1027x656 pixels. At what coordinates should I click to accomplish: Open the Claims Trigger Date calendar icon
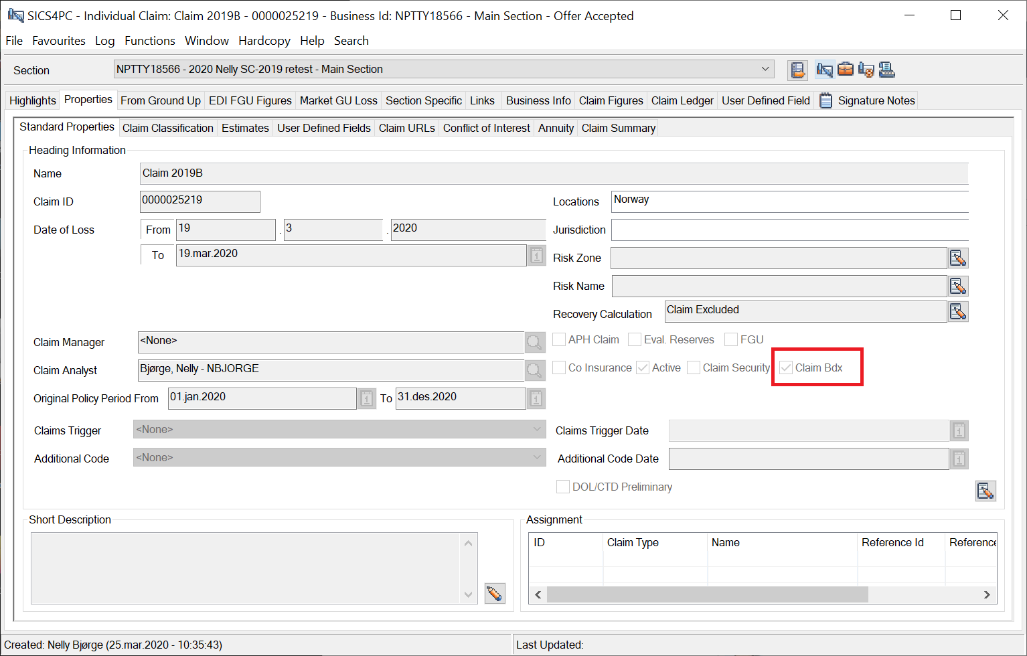(959, 431)
